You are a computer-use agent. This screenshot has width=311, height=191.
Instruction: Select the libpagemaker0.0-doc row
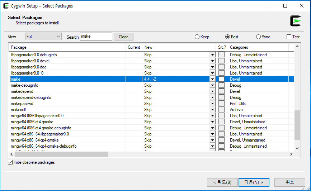[151, 67]
